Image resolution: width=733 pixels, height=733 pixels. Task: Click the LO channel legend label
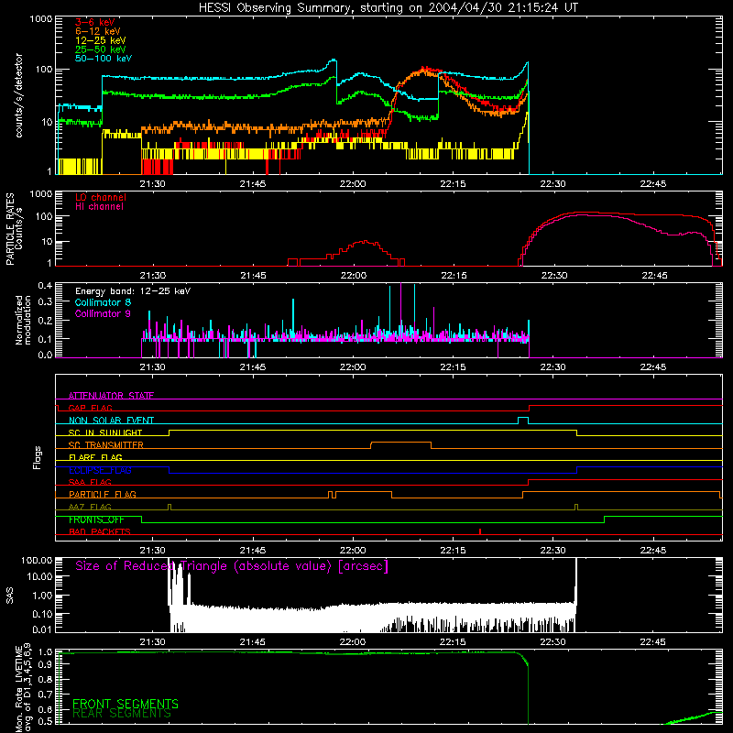[x=101, y=197]
